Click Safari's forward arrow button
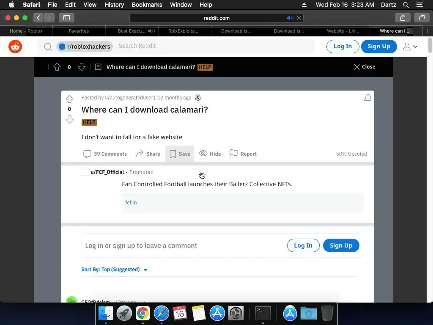Image resolution: width=433 pixels, height=325 pixels. (49, 18)
